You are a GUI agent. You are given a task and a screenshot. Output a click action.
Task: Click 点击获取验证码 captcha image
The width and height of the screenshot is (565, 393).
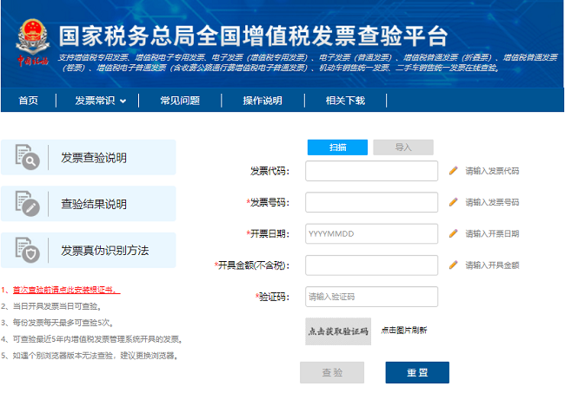[x=338, y=331]
